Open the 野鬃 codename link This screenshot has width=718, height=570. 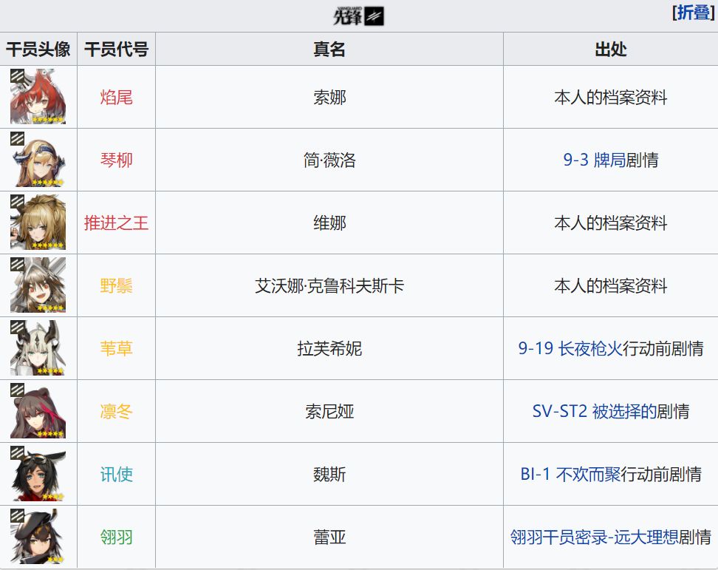[116, 286]
